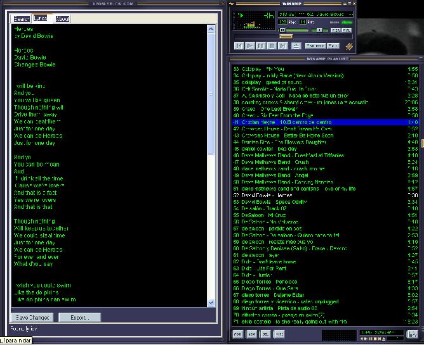The height and width of the screenshot is (345, 424).
Task: Select track 43 Crowded House Better Be Home Soon
Action: pyautogui.click(x=326, y=135)
